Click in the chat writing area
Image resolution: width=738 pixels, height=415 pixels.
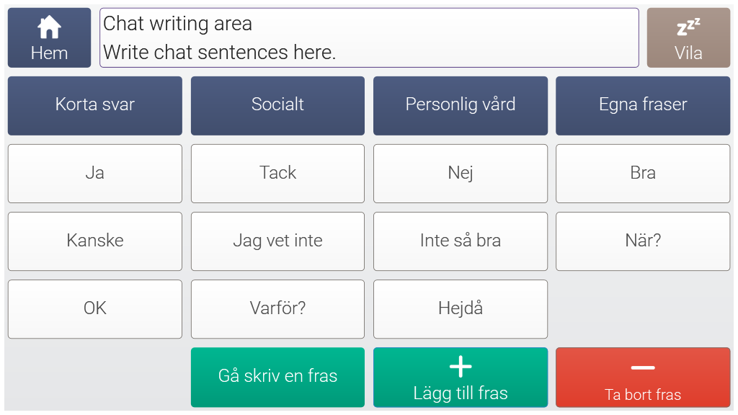(x=369, y=37)
